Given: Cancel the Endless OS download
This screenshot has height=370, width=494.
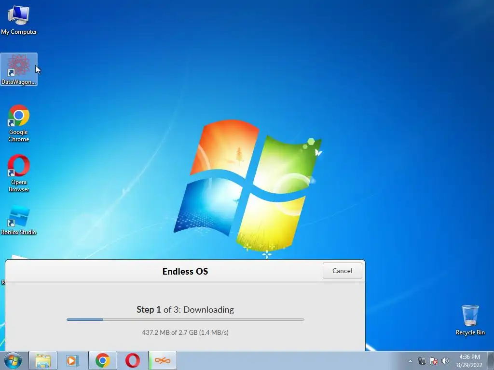Looking at the screenshot, I should 343,271.
